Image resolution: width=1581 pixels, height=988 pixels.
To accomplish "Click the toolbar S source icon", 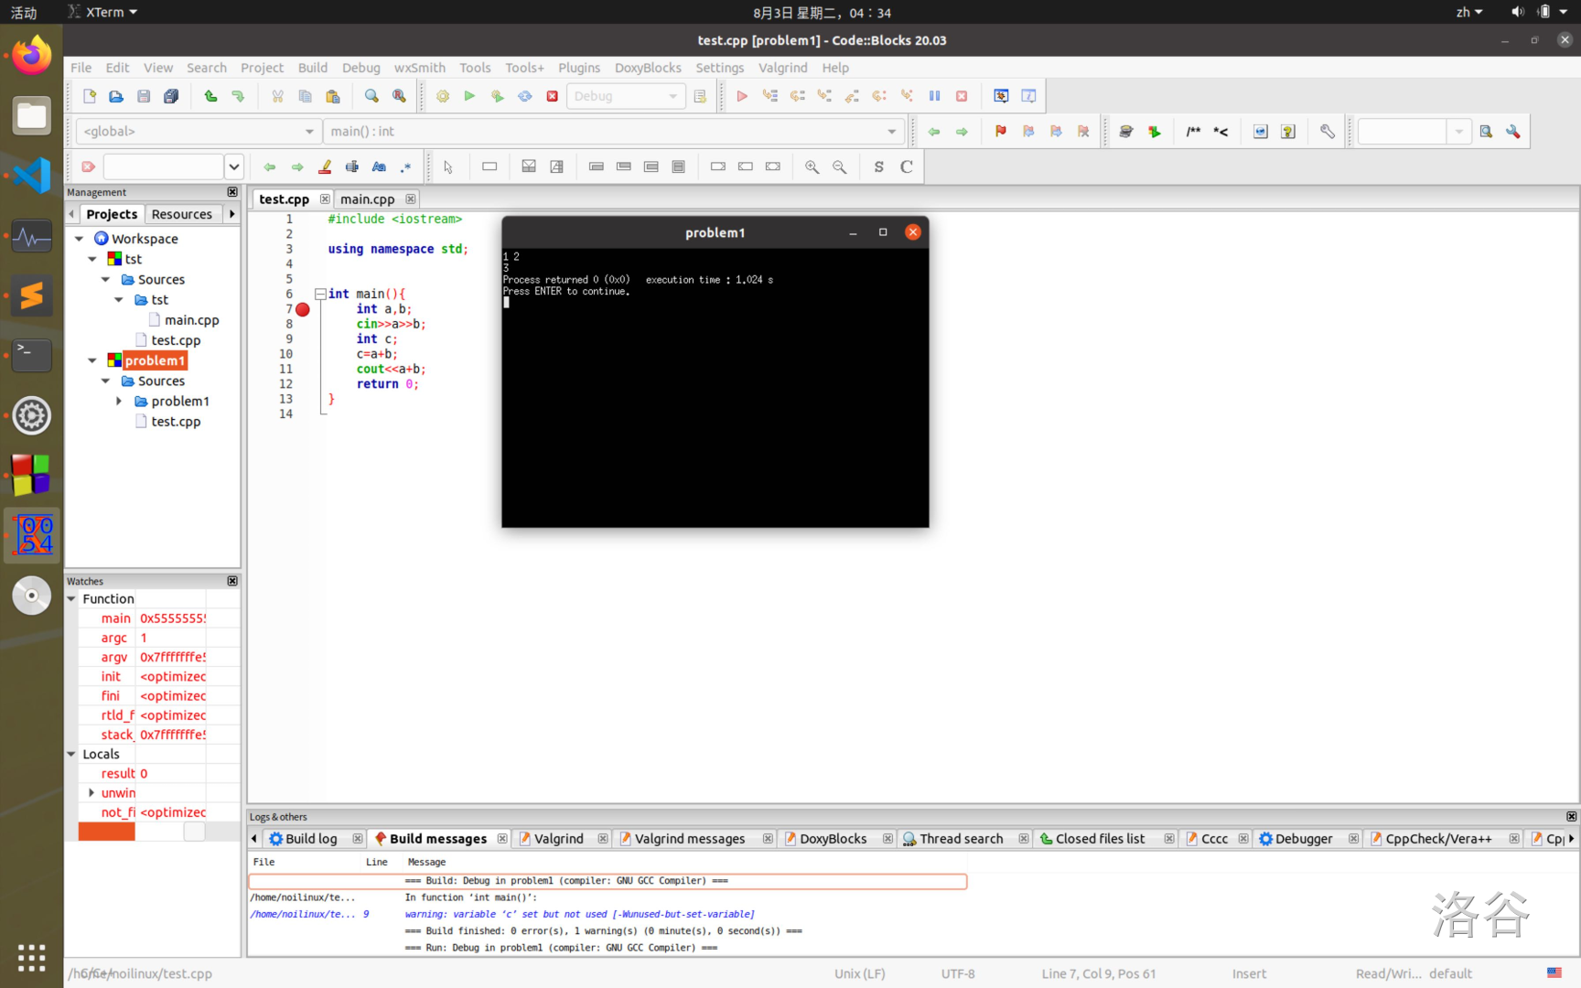I will pos(878,166).
